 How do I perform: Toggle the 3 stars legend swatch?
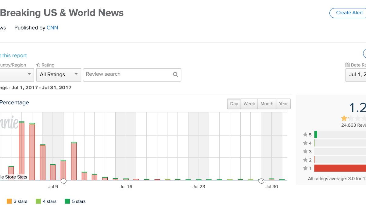[9, 201]
